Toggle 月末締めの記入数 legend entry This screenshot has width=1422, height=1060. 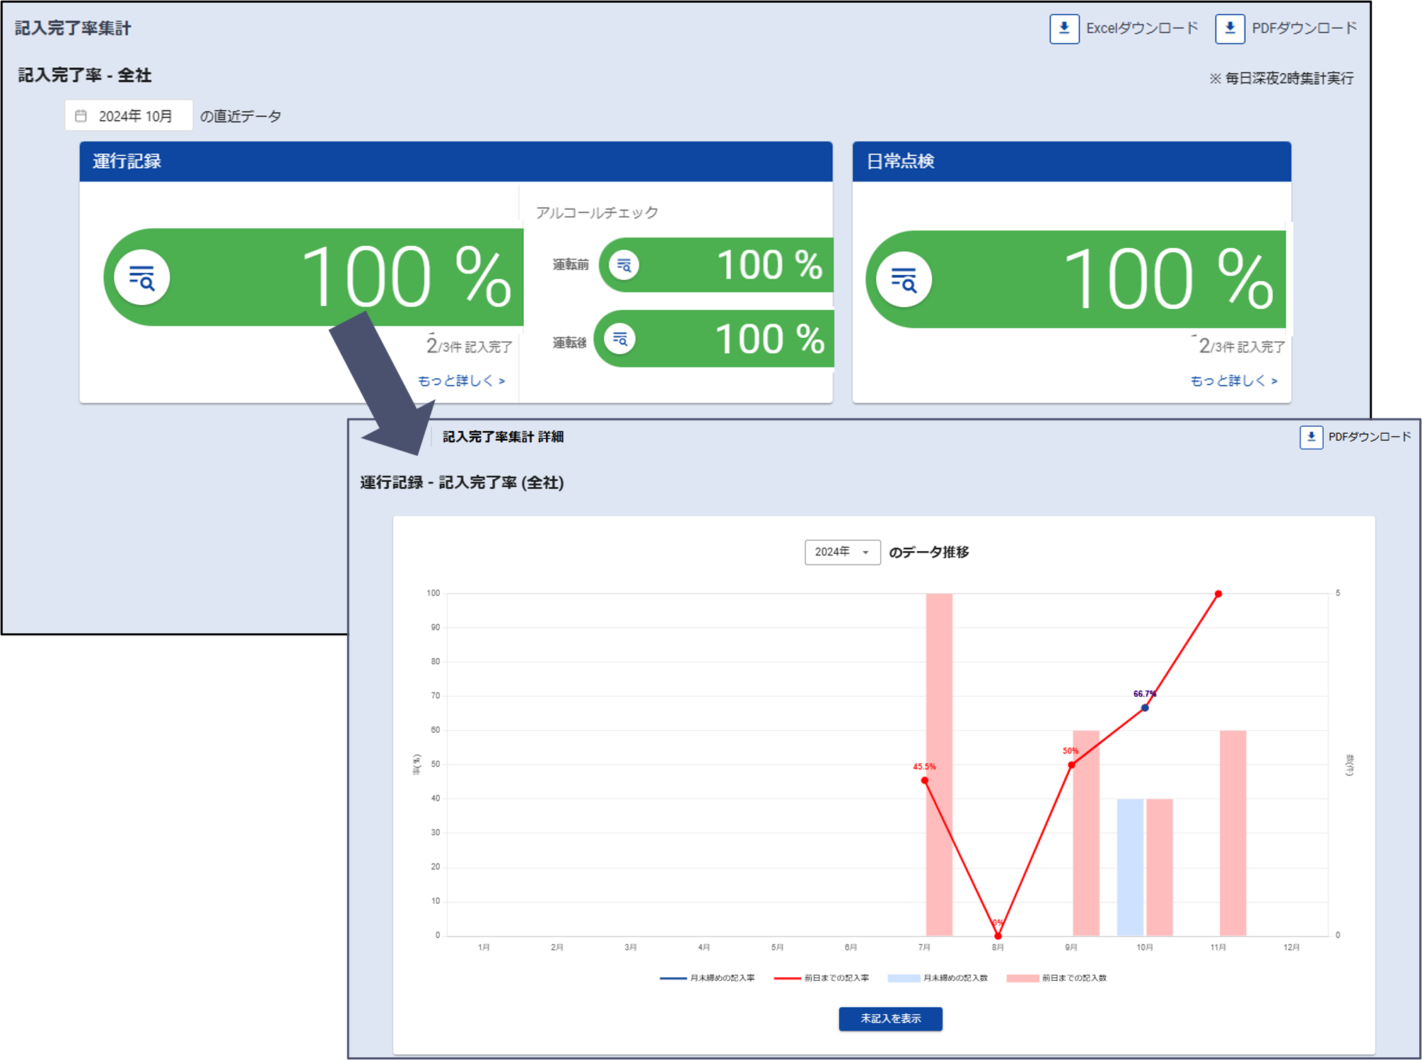pos(938,978)
